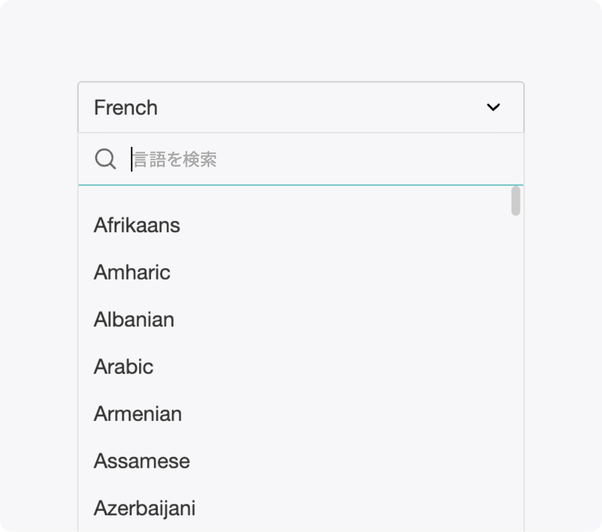The width and height of the screenshot is (602, 532).
Task: Click the Japanese placeholder text in search
Action: point(174,160)
